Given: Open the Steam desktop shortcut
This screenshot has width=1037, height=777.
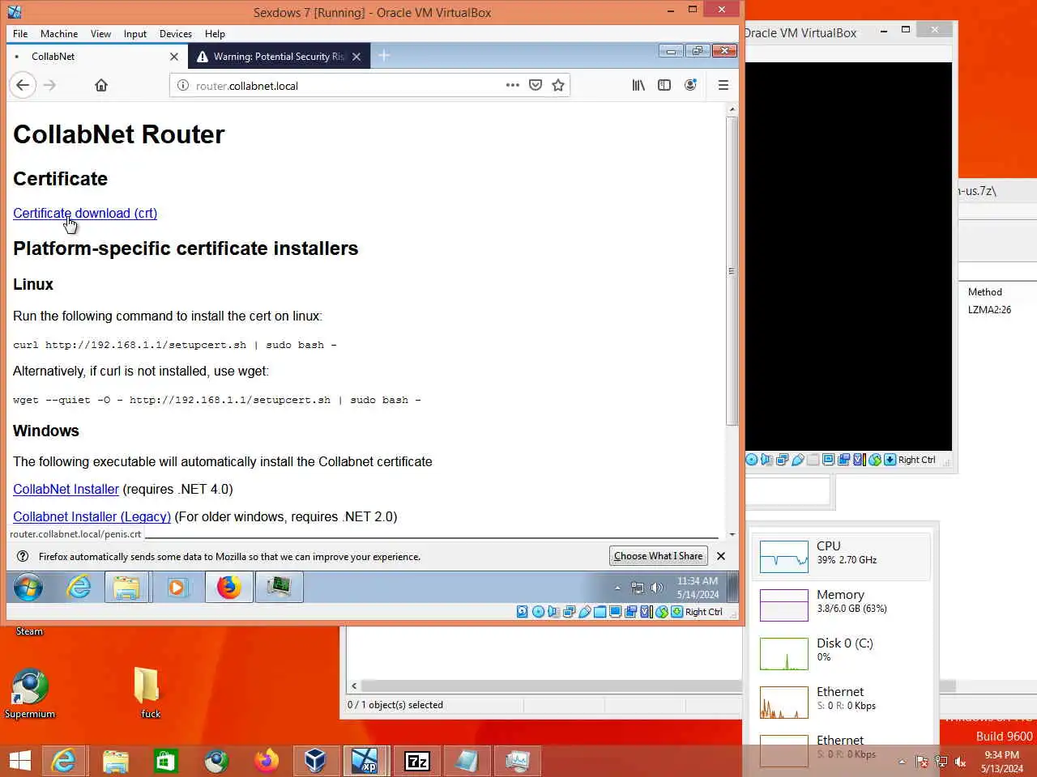Looking at the screenshot, I should [x=29, y=631].
